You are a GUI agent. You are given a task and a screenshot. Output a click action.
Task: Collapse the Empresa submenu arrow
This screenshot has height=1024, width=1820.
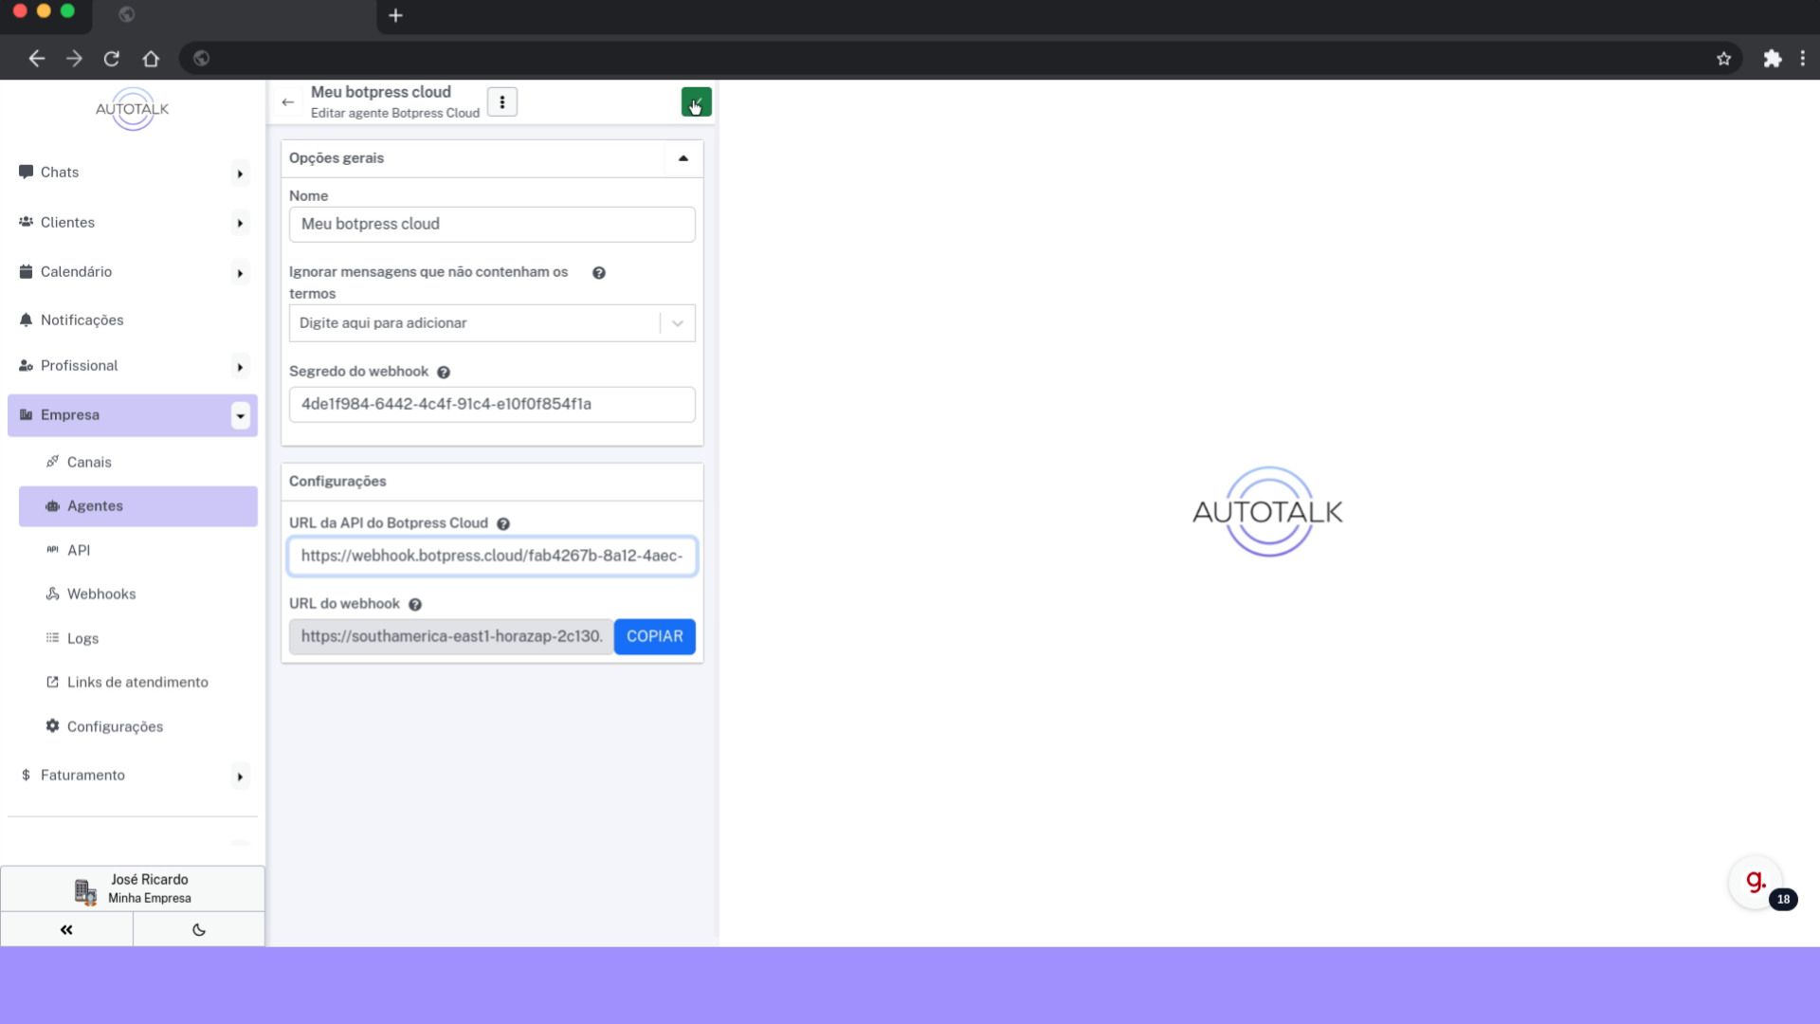pos(241,416)
